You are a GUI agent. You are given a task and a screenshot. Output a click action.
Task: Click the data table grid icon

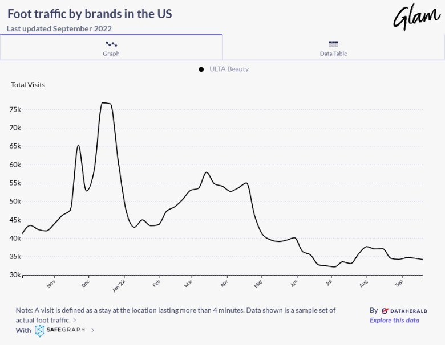coord(334,44)
